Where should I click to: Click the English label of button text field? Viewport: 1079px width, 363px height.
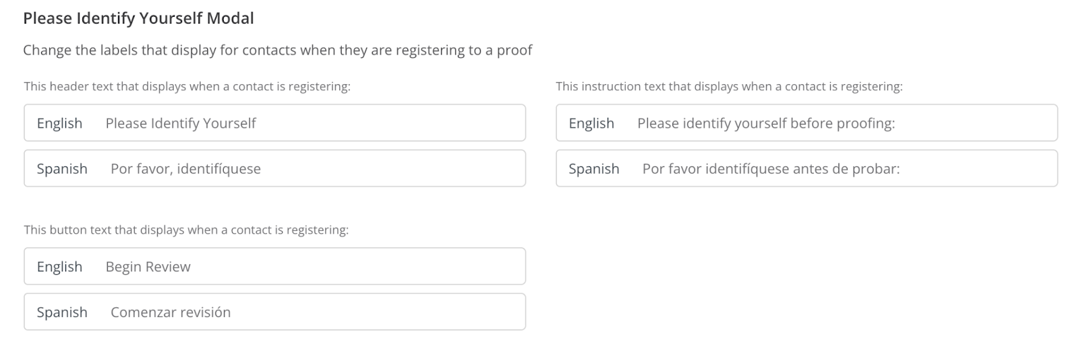click(x=59, y=267)
